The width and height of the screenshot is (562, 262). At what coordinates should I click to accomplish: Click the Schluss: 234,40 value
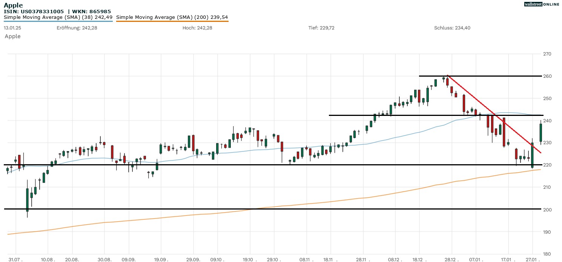452,28
